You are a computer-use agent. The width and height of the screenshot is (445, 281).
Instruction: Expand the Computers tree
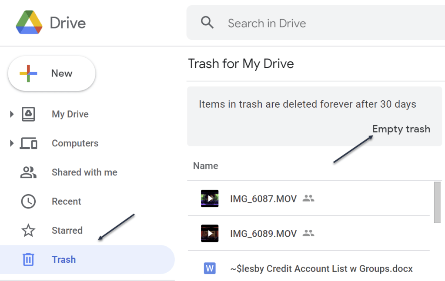point(12,143)
